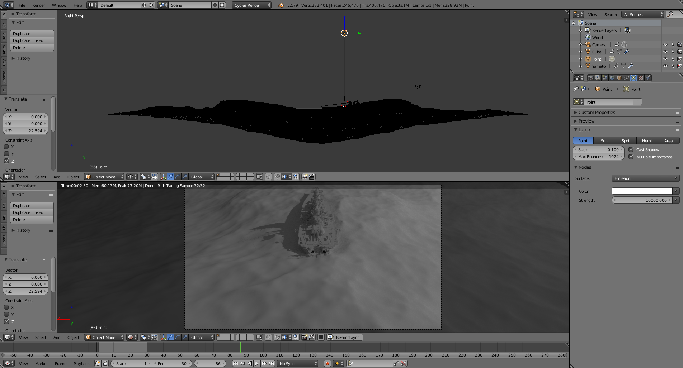Open All Scenes outliner display dropdown
Viewport: 683px width, 368px height.
[x=643, y=14]
